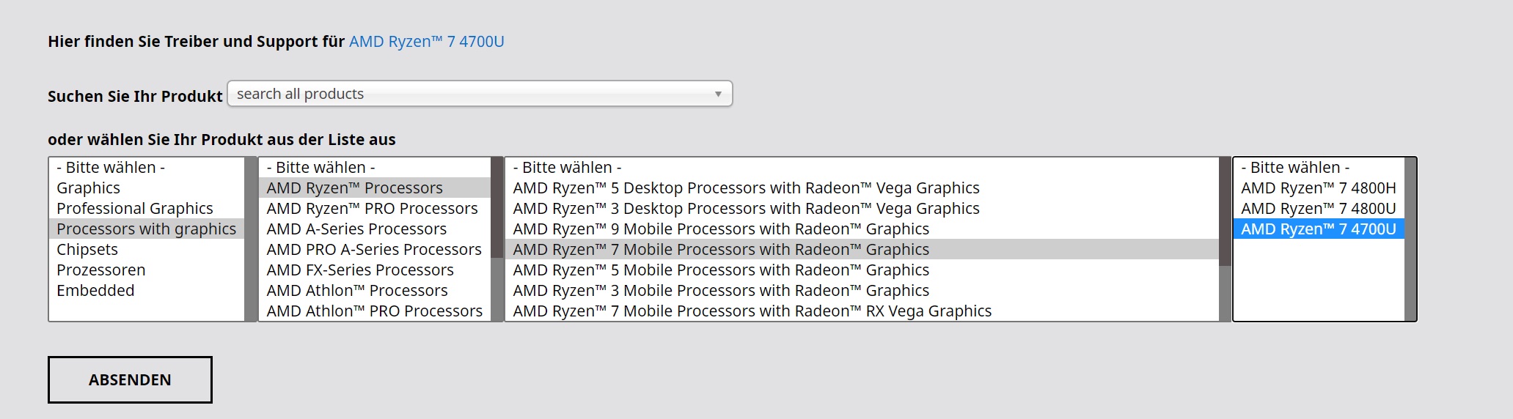The height and width of the screenshot is (419, 1513).
Task: Click the ABSENDEN submit button
Action: 130,379
